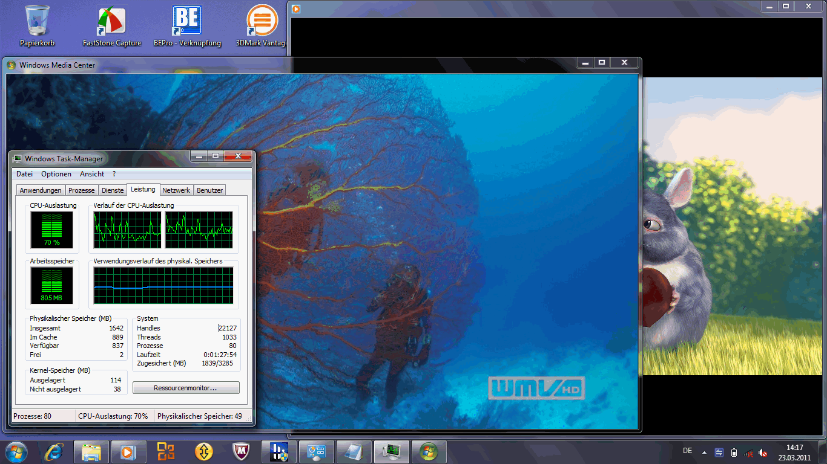Screen dimensions: 827x464
Task: Click the battery icon in system tray
Action: (734, 453)
